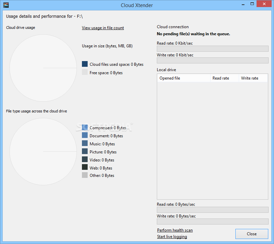Click 'Write rate: 0 Kbit/sec' label

175,55
